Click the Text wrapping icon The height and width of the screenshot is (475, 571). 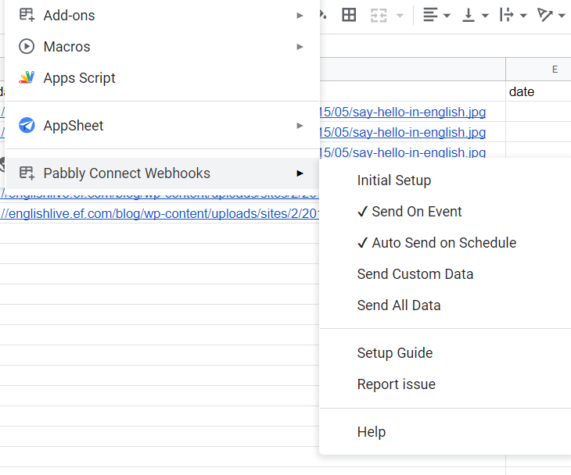click(x=507, y=16)
